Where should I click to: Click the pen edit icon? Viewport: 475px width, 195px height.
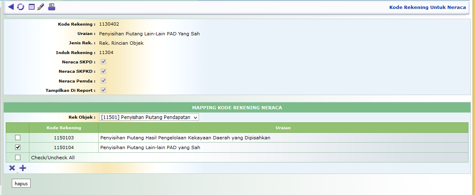click(40, 7)
